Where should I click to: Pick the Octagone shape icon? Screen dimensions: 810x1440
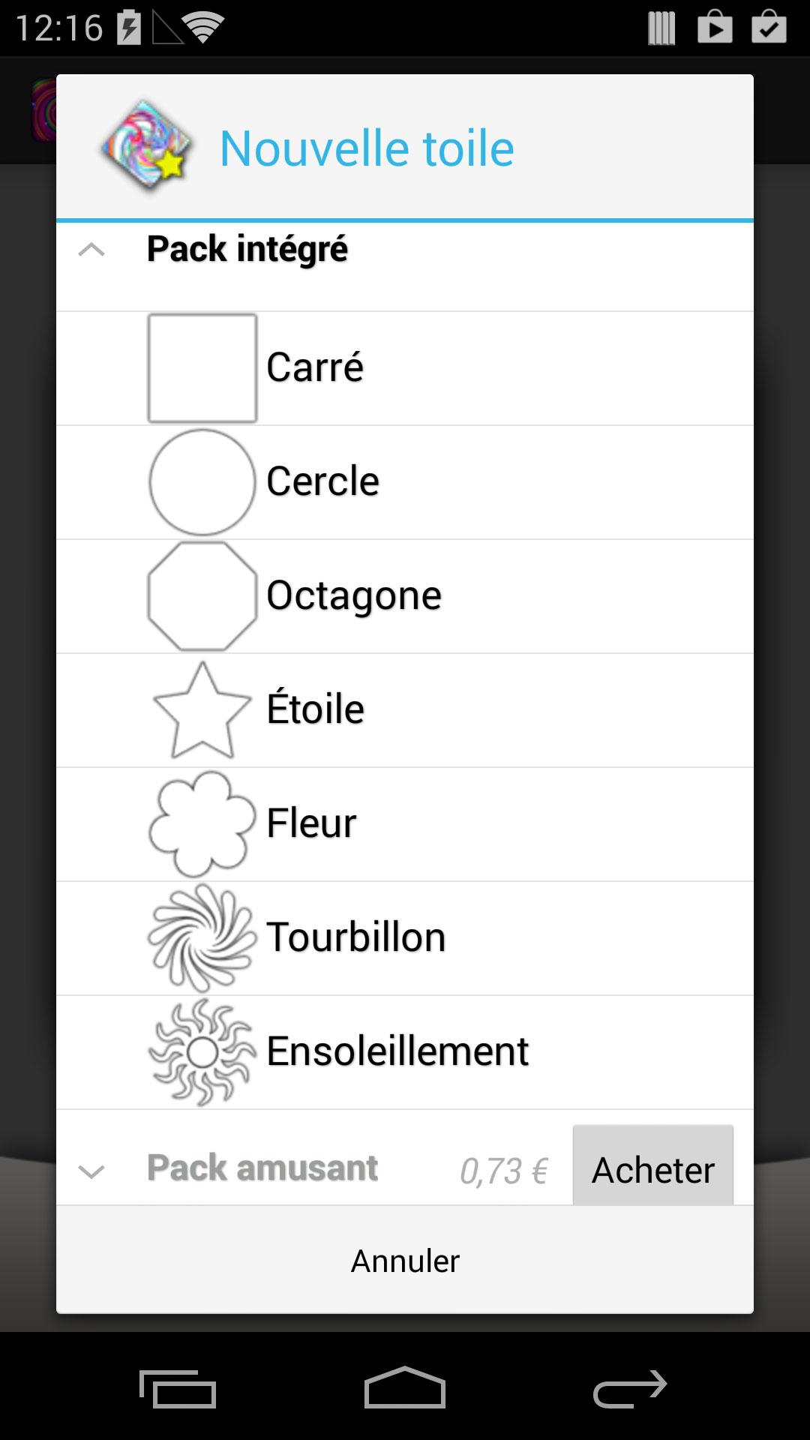[x=202, y=596]
